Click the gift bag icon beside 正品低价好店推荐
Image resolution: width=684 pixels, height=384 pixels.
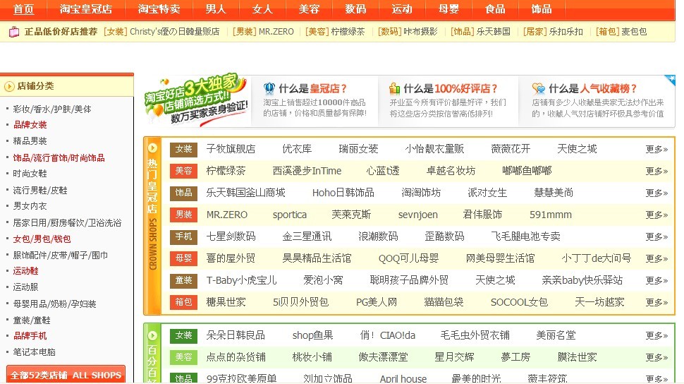(x=14, y=32)
